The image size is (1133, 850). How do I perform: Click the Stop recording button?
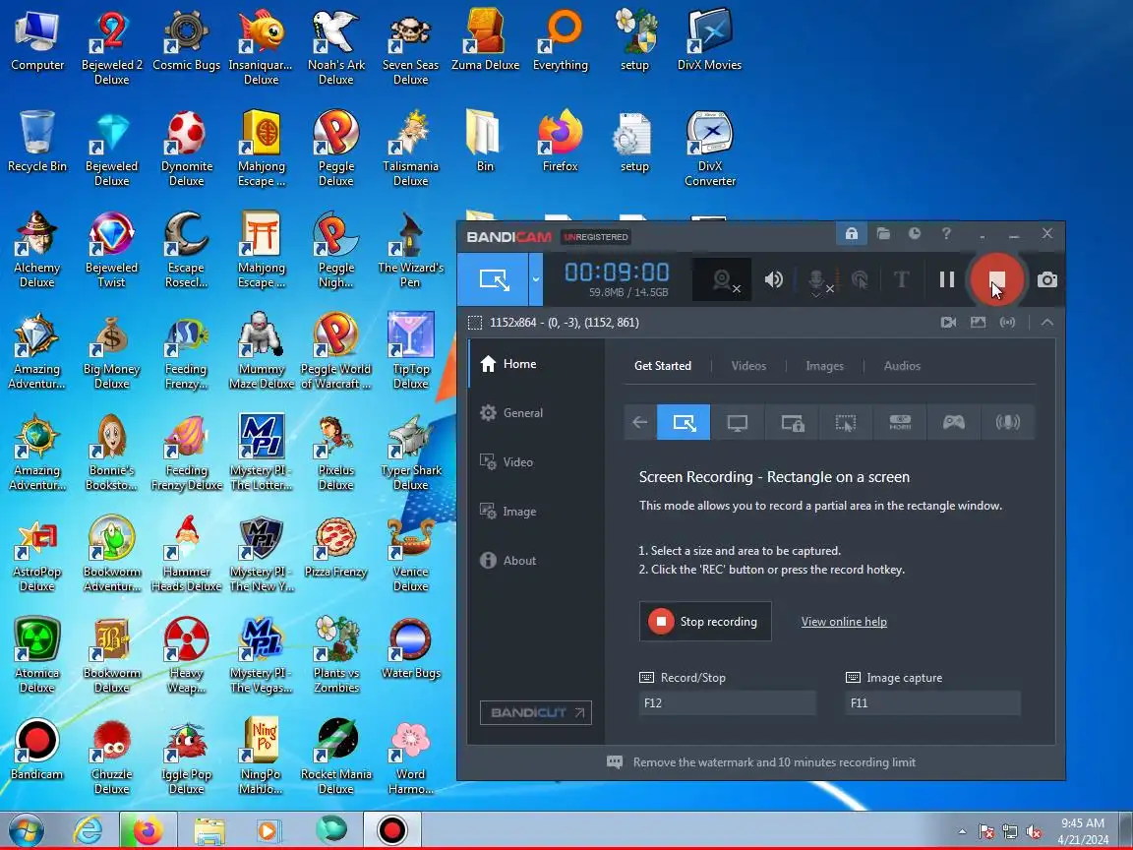[705, 622]
